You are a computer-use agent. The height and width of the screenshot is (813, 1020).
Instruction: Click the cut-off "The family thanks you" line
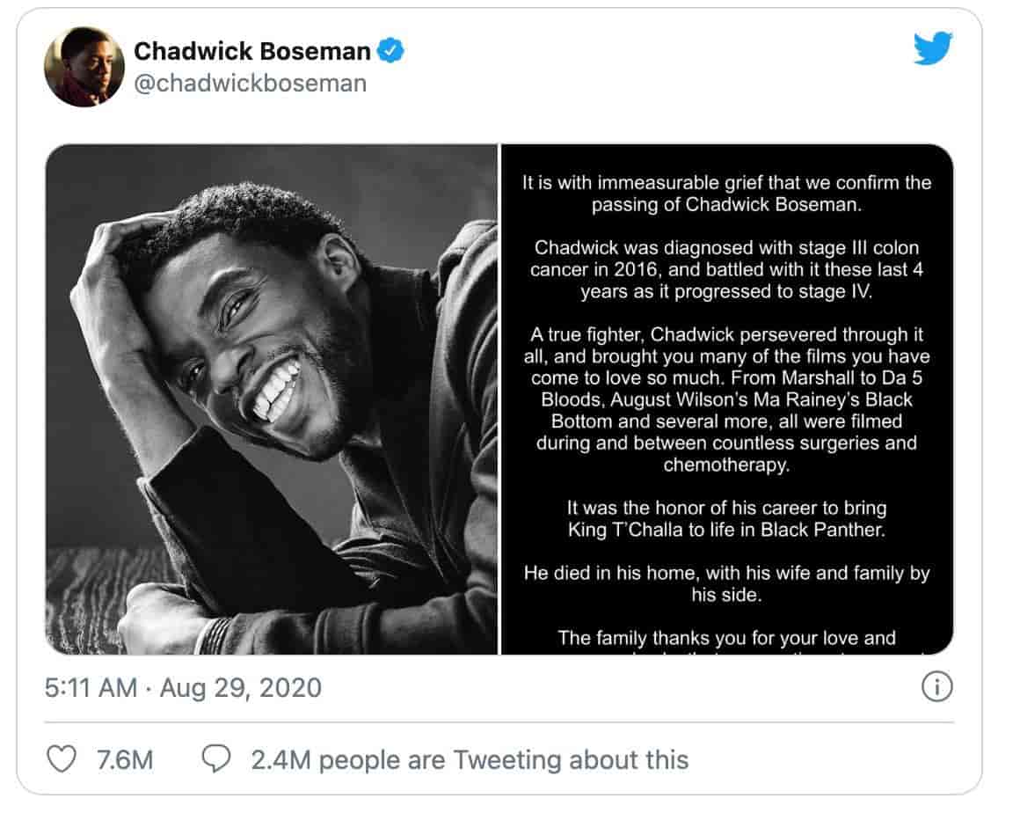[725, 638]
